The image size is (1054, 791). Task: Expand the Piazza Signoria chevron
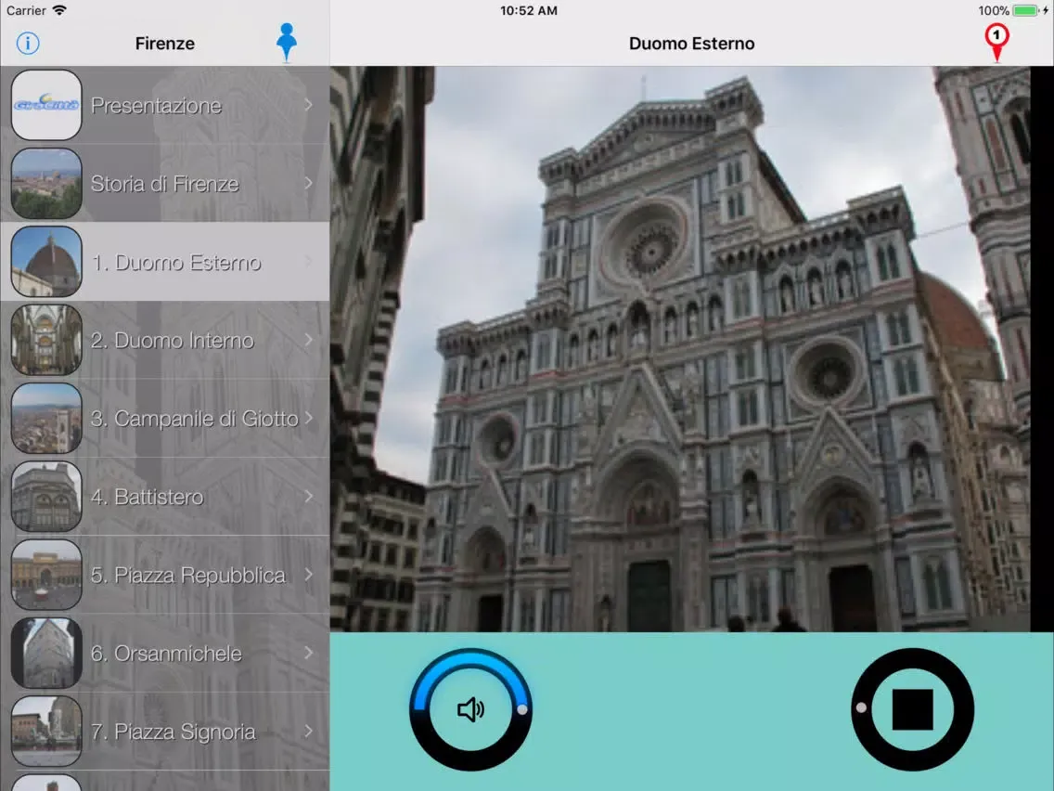pos(308,731)
